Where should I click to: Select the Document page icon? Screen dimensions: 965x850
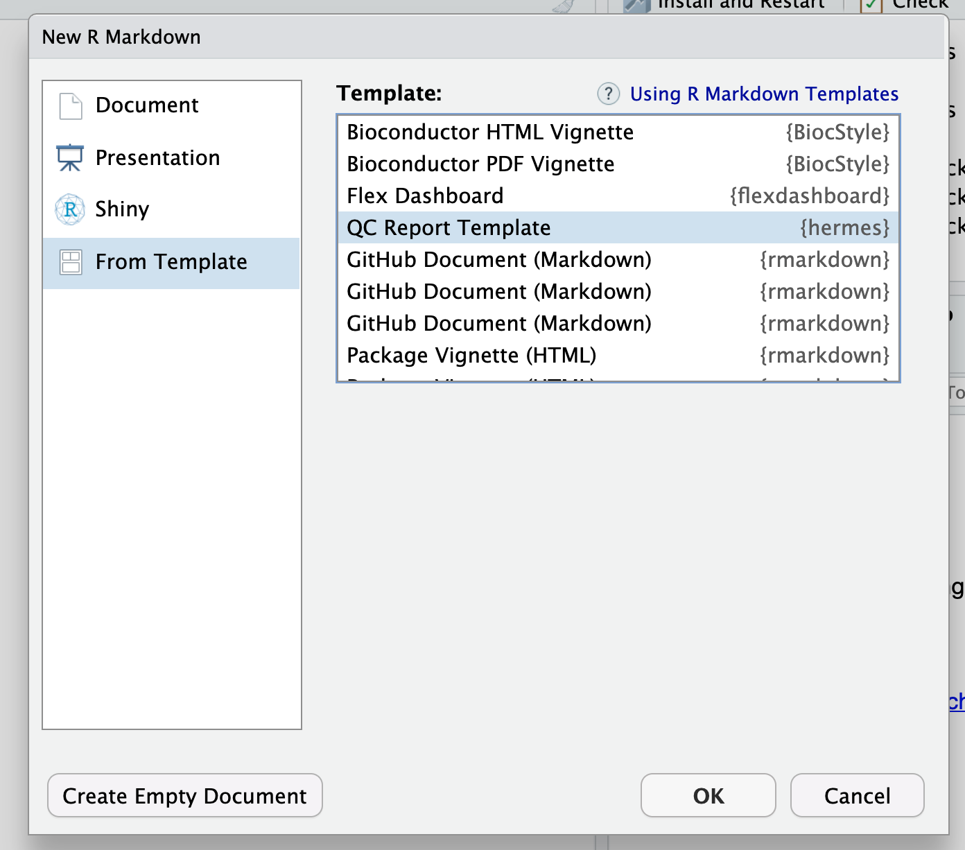pos(70,105)
